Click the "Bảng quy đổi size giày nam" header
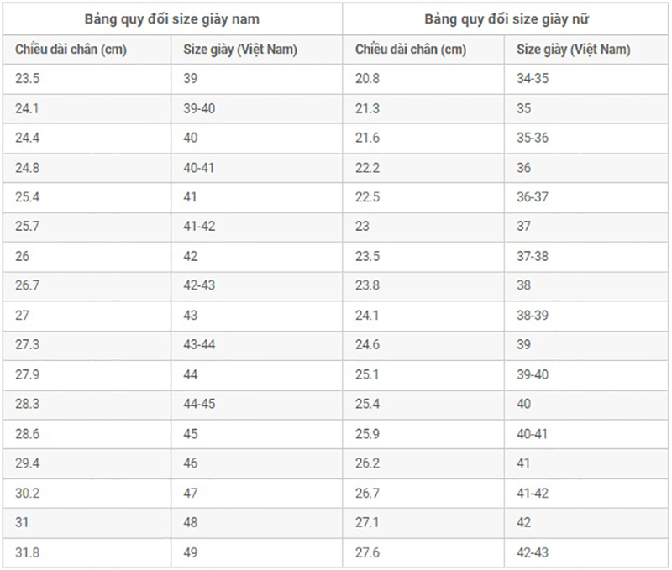672x570 pixels. 172,18
